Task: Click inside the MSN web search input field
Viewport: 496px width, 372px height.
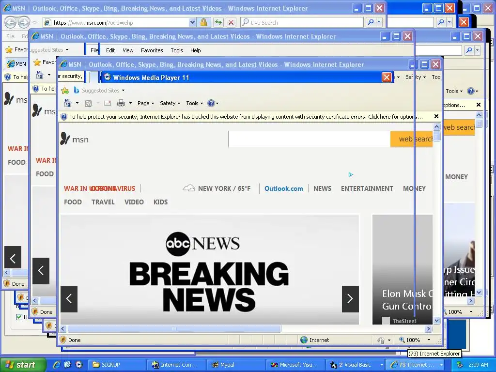Action: [309, 139]
